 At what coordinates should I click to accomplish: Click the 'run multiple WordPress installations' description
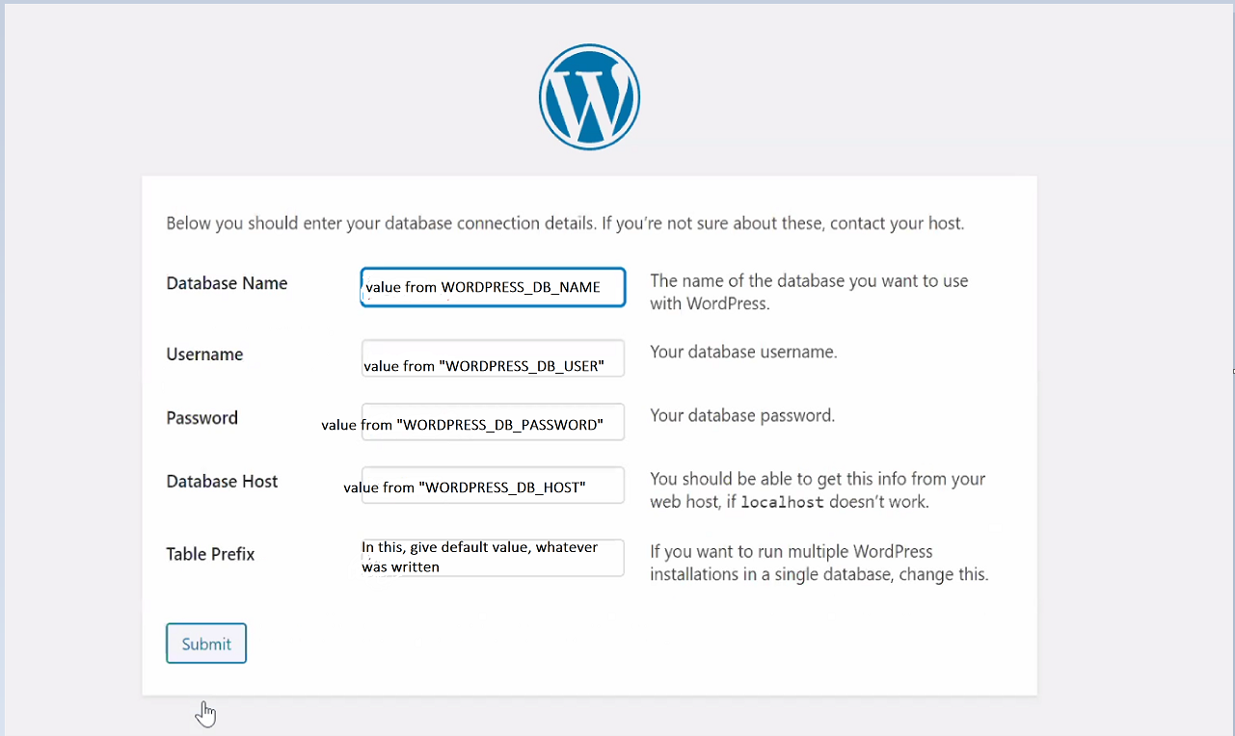819,563
